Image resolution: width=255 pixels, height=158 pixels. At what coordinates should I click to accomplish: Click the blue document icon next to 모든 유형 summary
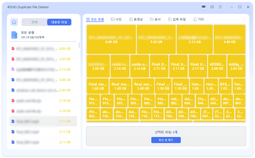tap(14, 35)
